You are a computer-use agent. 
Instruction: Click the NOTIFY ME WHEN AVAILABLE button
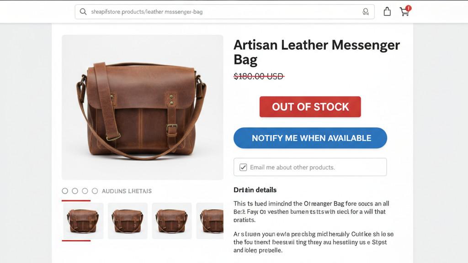click(310, 138)
